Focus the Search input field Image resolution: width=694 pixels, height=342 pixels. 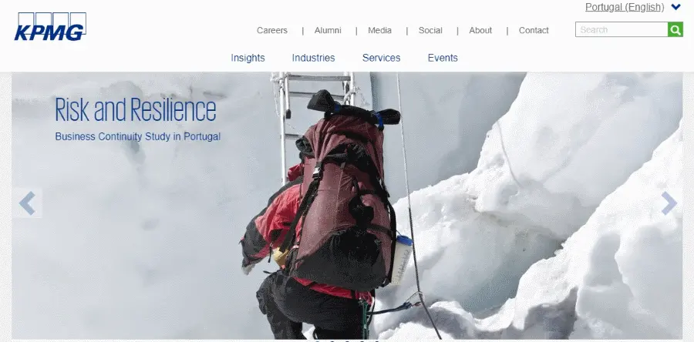tap(622, 29)
